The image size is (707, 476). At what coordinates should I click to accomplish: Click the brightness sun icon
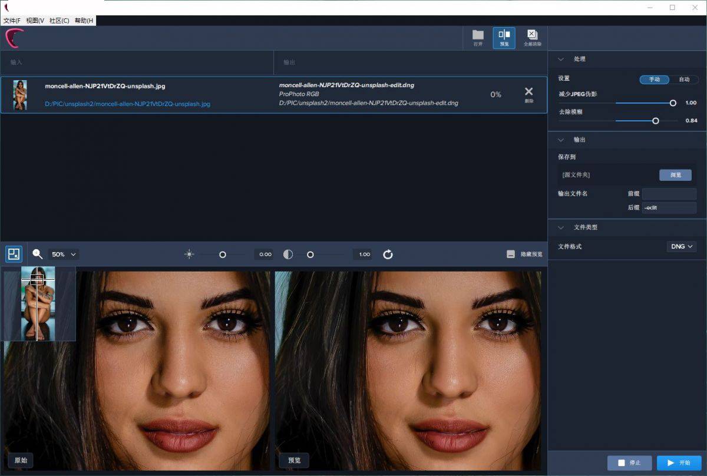[189, 254]
